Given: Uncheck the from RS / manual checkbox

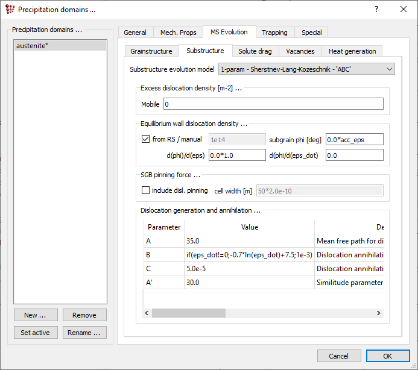Looking at the screenshot, I should tap(145, 139).
